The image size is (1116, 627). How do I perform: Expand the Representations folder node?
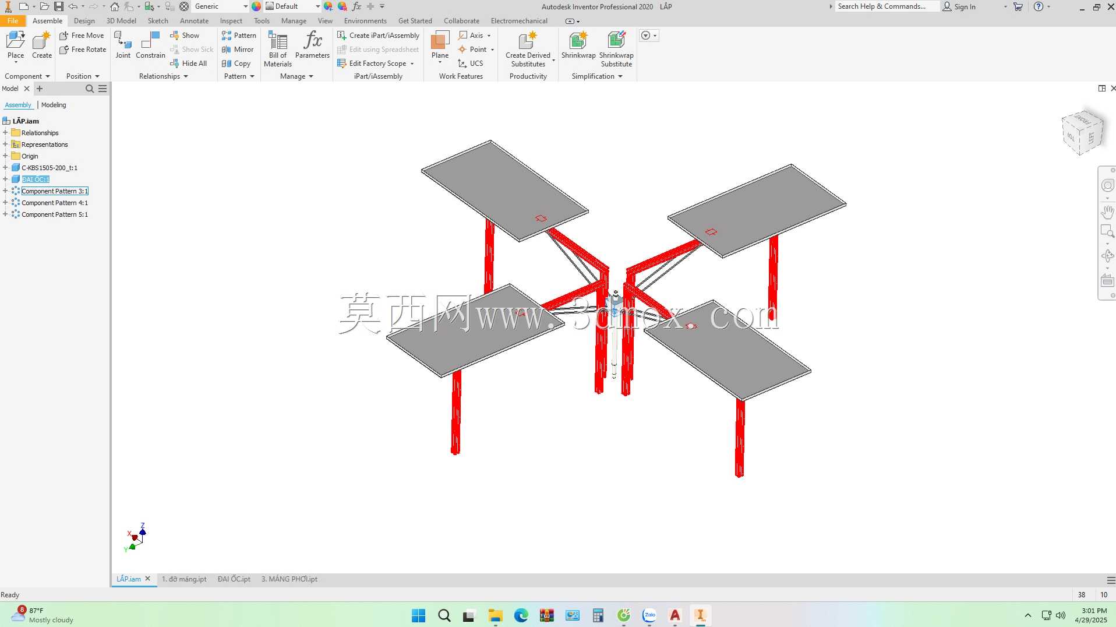click(5, 145)
